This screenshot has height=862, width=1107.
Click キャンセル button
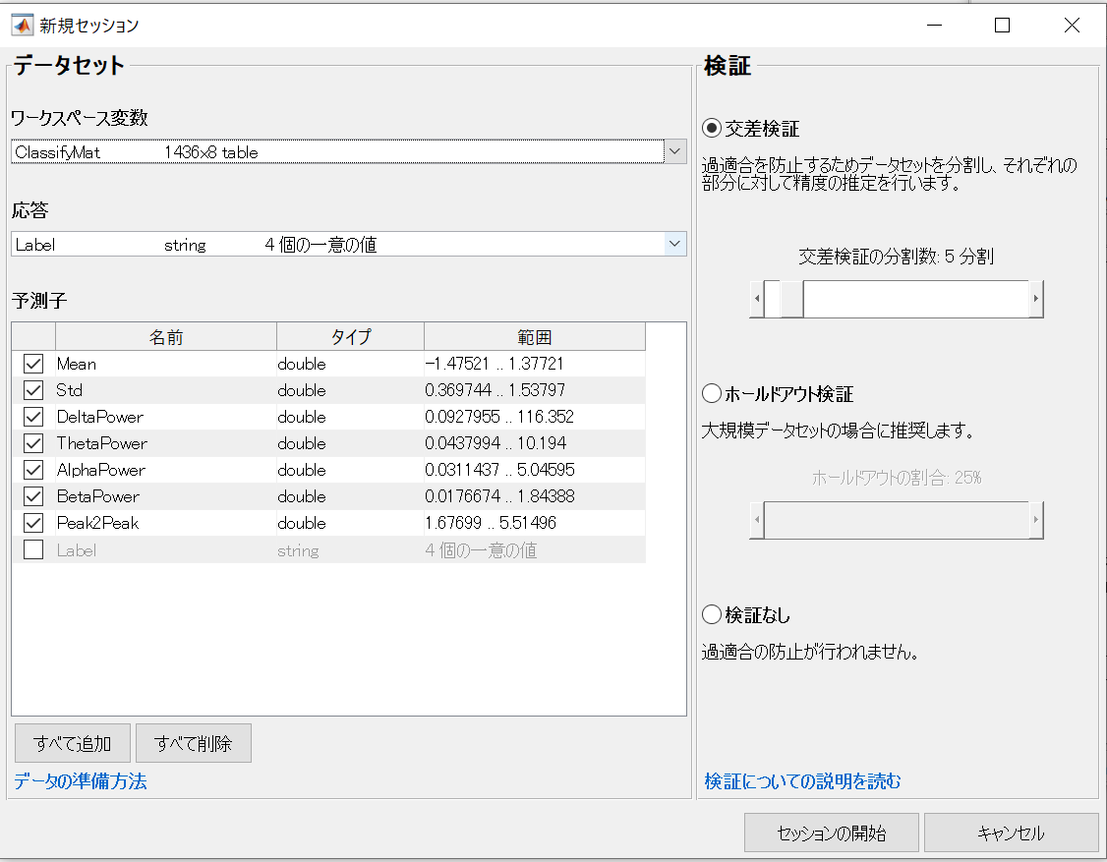pyautogui.click(x=1011, y=833)
